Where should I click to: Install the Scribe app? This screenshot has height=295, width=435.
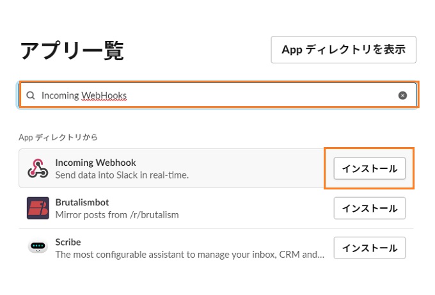coord(370,248)
